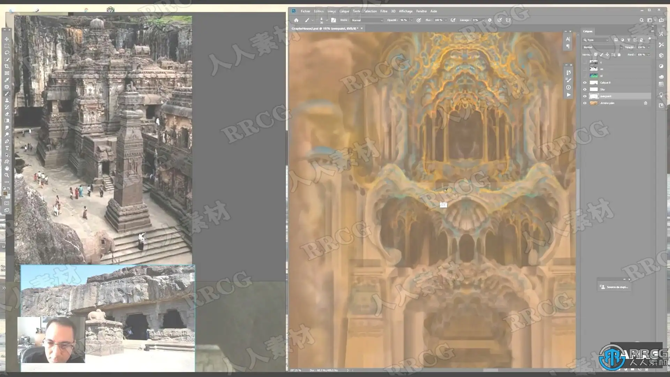The height and width of the screenshot is (377, 670).
Task: Open the Filtre menu
Action: pos(384,11)
